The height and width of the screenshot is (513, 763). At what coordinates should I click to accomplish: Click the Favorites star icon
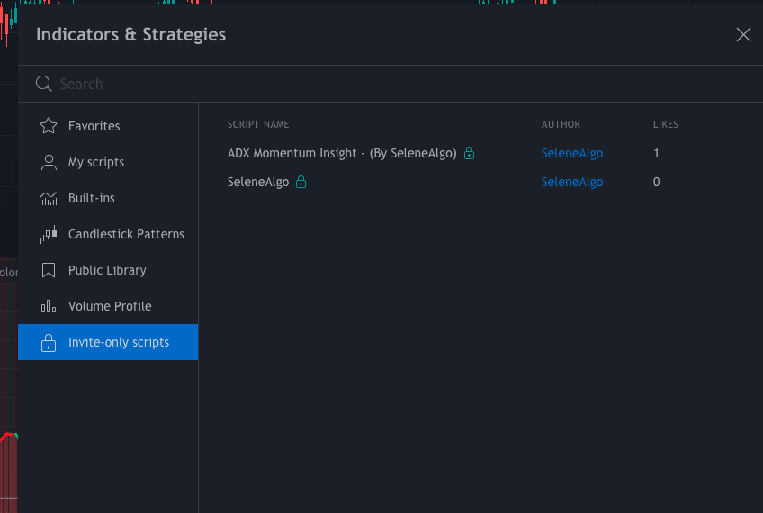tap(49, 126)
